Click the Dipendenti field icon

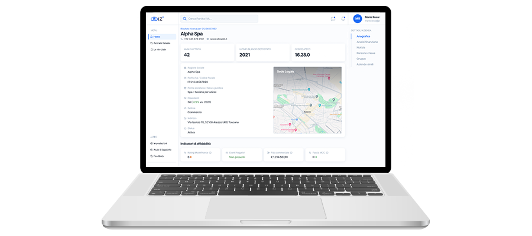pyautogui.click(x=185, y=98)
